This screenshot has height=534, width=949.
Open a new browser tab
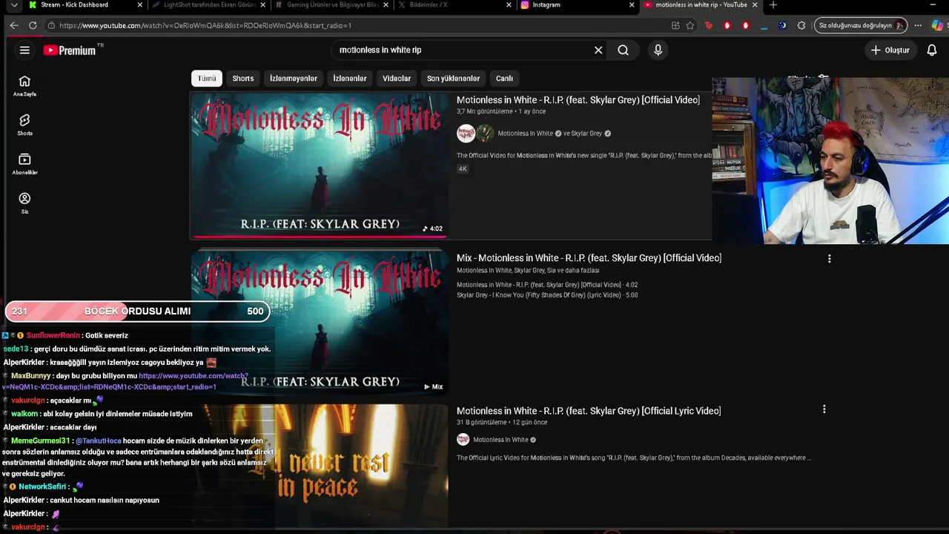tap(773, 5)
